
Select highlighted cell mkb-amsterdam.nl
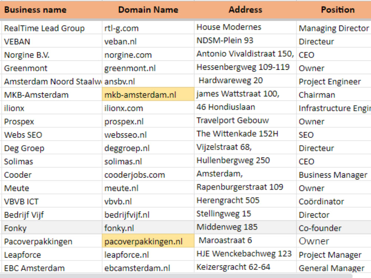coord(148,94)
